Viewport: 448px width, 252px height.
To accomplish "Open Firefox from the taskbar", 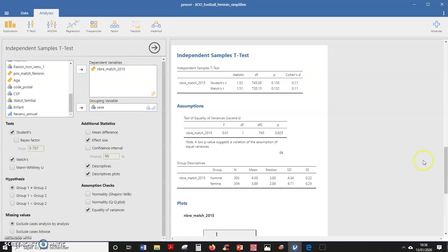I will tap(212, 247).
